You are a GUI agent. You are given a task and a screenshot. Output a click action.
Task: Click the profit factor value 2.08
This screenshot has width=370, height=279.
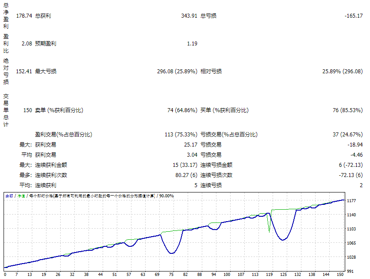pos(27,44)
